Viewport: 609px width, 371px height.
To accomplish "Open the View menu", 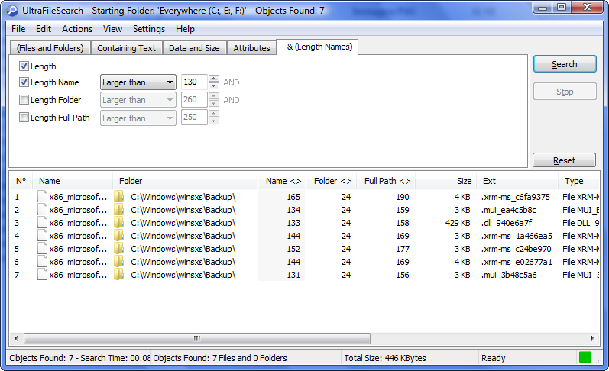I will tap(112, 29).
